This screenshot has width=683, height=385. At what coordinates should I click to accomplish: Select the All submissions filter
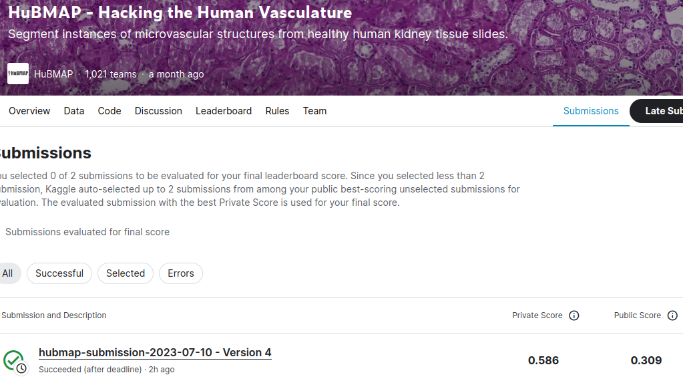pyautogui.click(x=9, y=273)
